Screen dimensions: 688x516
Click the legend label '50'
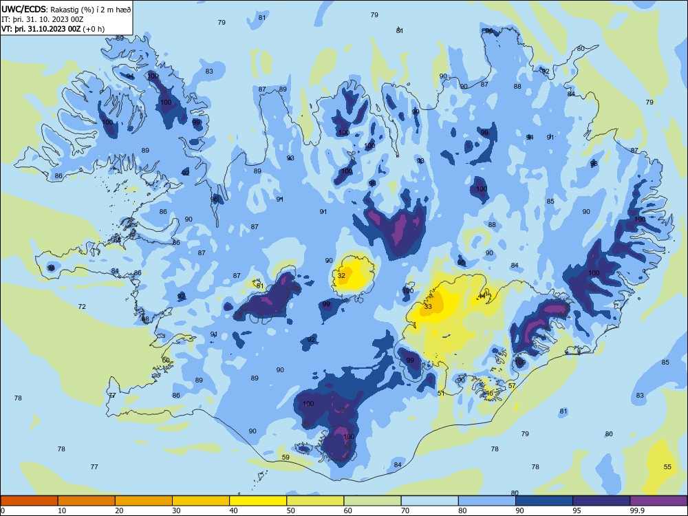click(x=290, y=510)
